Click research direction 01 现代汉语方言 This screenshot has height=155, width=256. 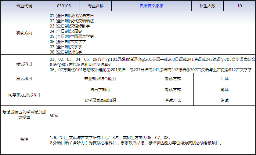pyautogui.click(x=72, y=16)
